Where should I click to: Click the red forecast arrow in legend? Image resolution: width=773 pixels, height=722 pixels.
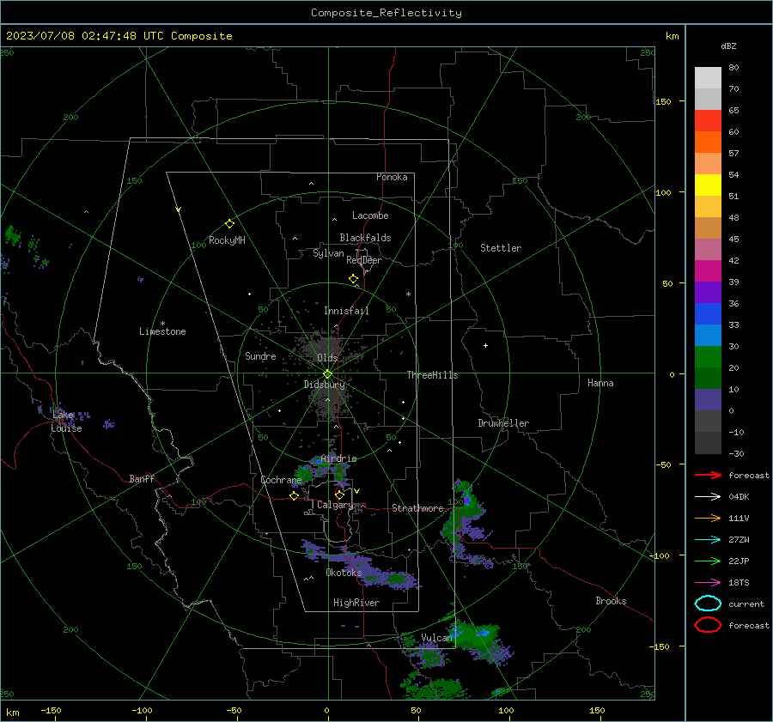[x=708, y=475]
